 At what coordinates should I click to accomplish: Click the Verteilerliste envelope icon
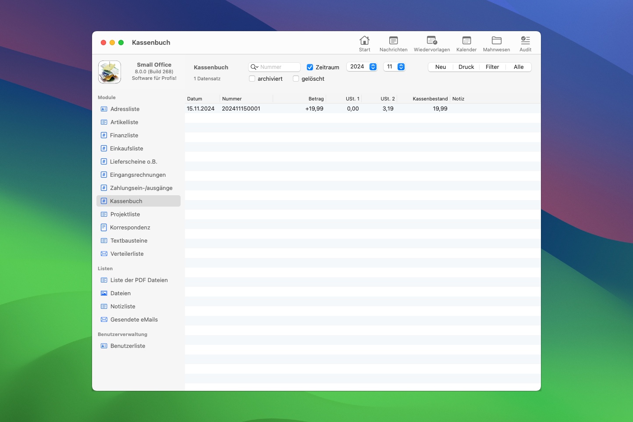pyautogui.click(x=104, y=254)
